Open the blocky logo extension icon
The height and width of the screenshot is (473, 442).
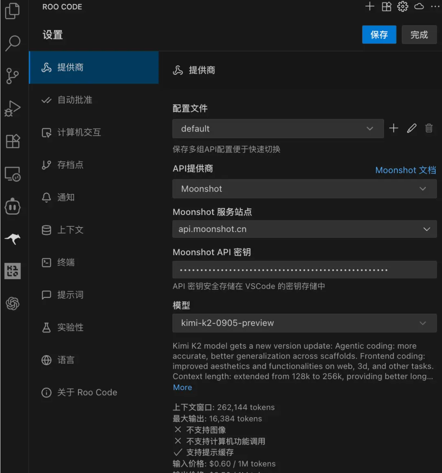pos(13,271)
